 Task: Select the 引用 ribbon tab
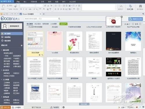(x=42, y=2)
